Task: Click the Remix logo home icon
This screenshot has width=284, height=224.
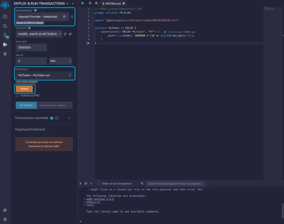Action: 5,5
